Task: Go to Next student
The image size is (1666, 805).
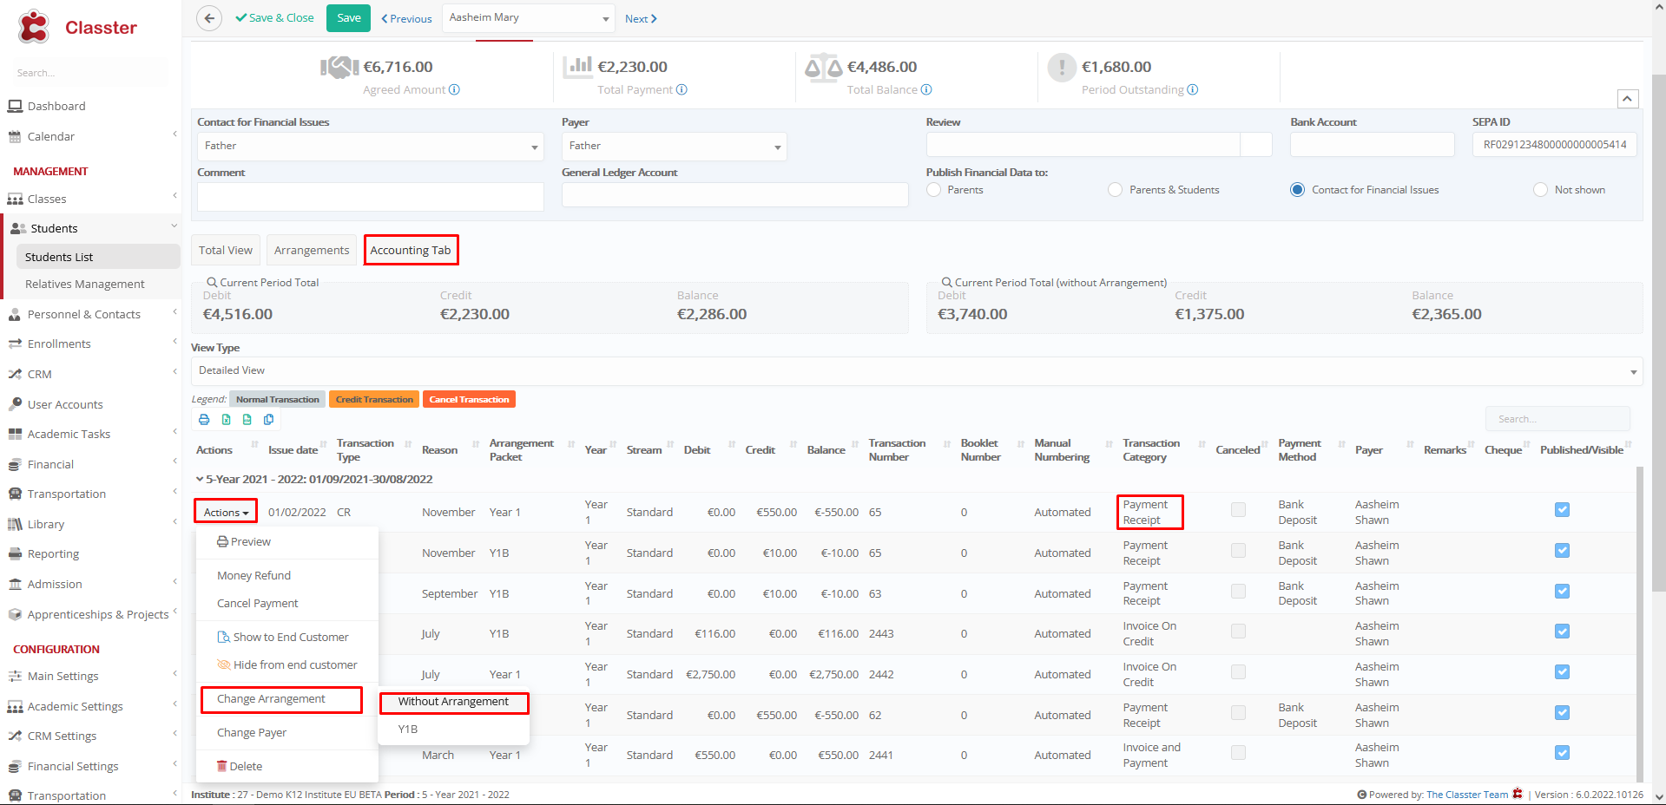Action: (641, 18)
